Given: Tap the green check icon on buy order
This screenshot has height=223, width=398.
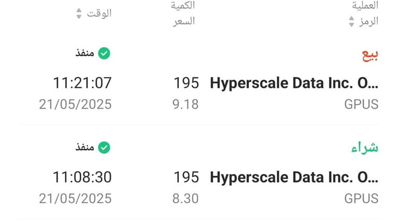Looking at the screenshot, I should (x=104, y=147).
